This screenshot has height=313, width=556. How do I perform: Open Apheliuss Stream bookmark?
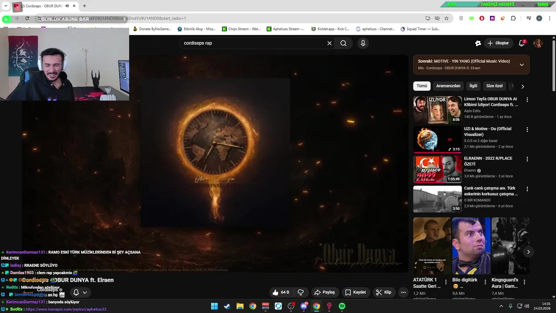coord(285,29)
